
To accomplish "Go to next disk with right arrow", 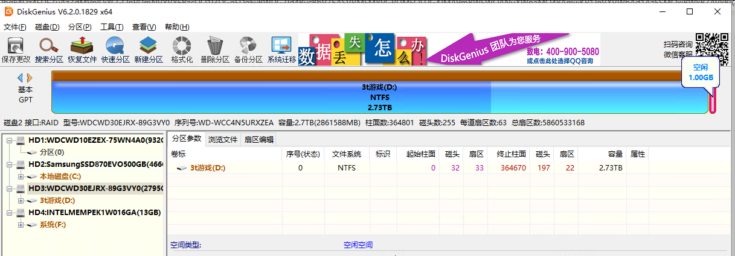I will click(x=30, y=78).
